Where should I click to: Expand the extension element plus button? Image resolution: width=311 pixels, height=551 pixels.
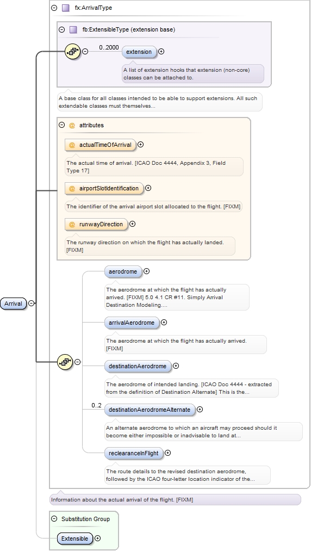[161, 51]
